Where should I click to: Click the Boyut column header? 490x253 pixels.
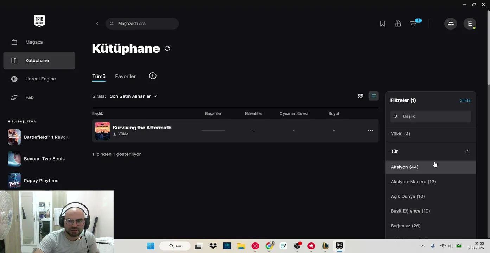pos(334,113)
